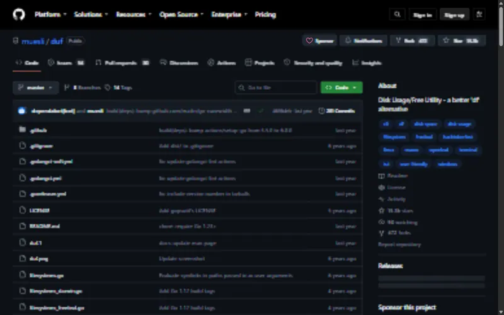Click the Sign up button
This screenshot has width=504, height=315.
(454, 14)
